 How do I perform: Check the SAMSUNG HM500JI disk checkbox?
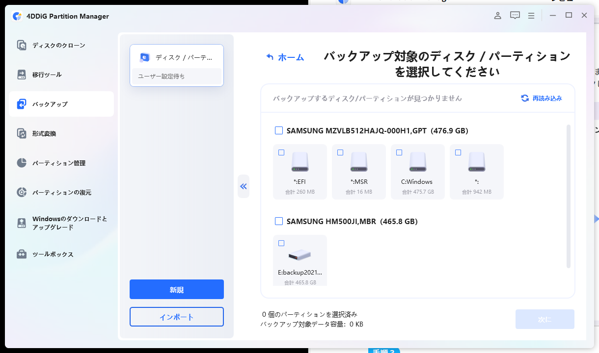click(279, 221)
